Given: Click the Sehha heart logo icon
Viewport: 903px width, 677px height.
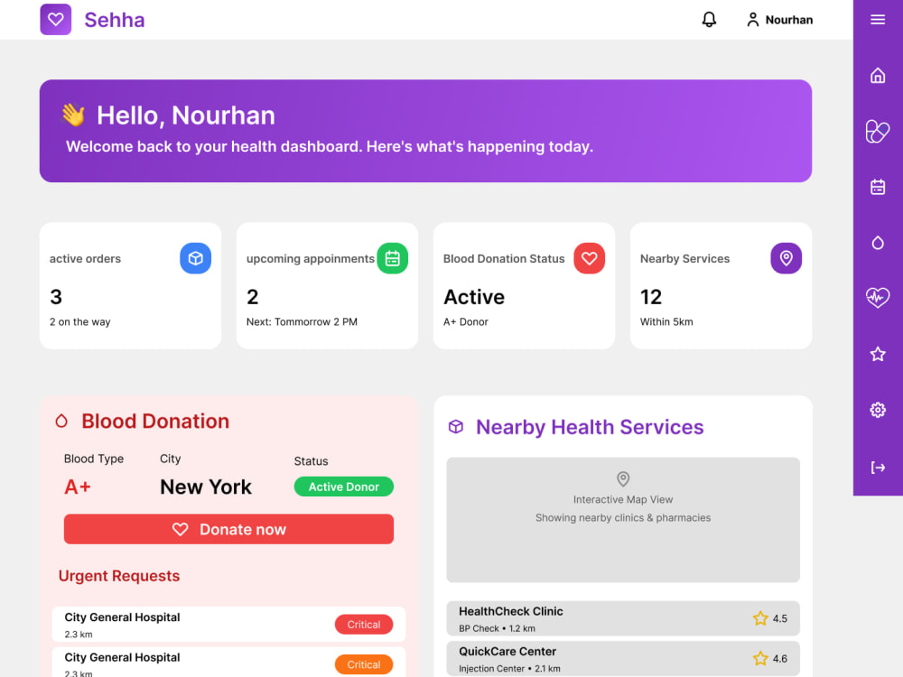Looking at the screenshot, I should coord(55,20).
